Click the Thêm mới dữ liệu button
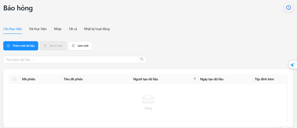 pos(21,46)
